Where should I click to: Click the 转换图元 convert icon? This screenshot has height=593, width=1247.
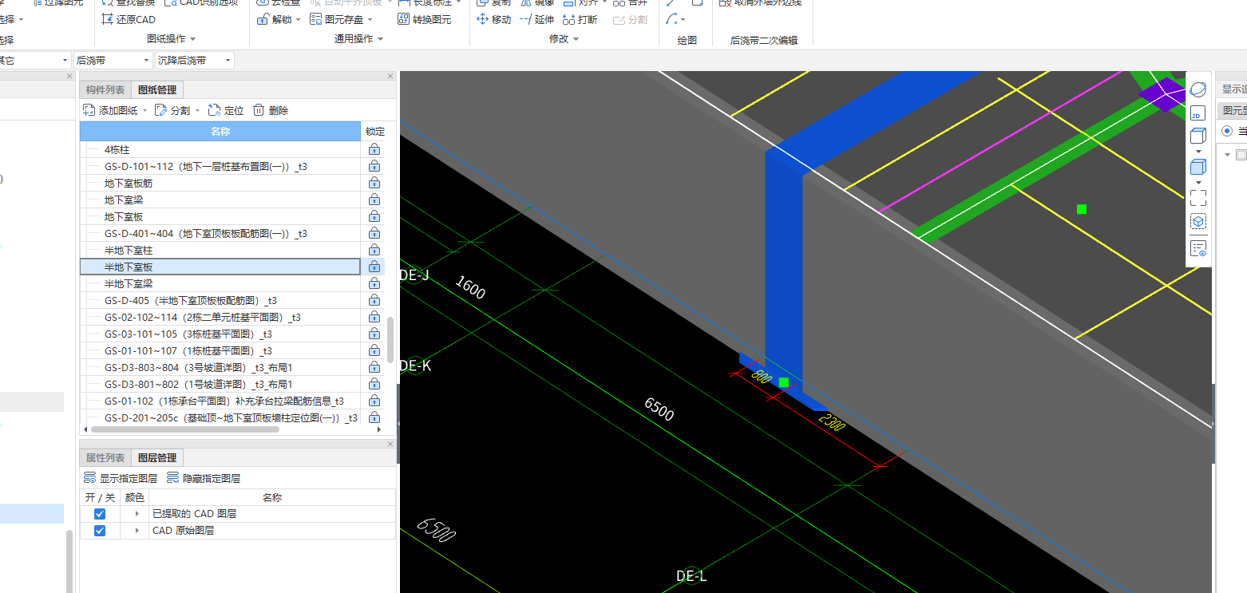(x=403, y=19)
